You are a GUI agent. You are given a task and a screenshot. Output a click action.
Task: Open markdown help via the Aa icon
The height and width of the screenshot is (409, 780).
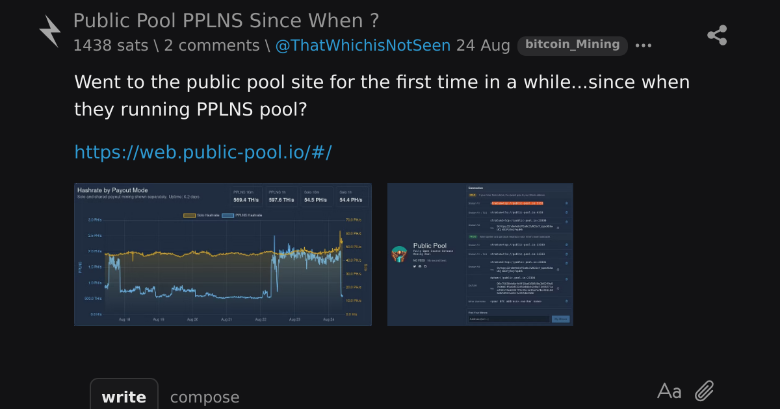(669, 391)
